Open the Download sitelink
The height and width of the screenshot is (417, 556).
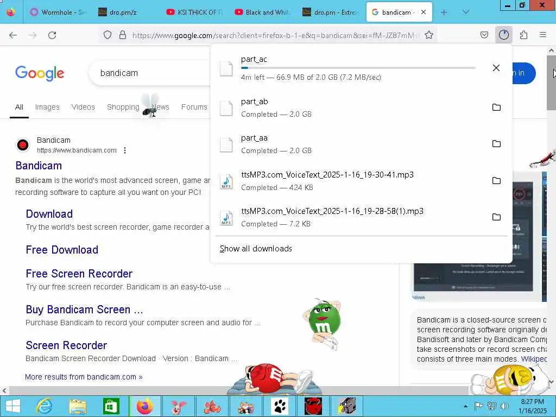(x=49, y=214)
